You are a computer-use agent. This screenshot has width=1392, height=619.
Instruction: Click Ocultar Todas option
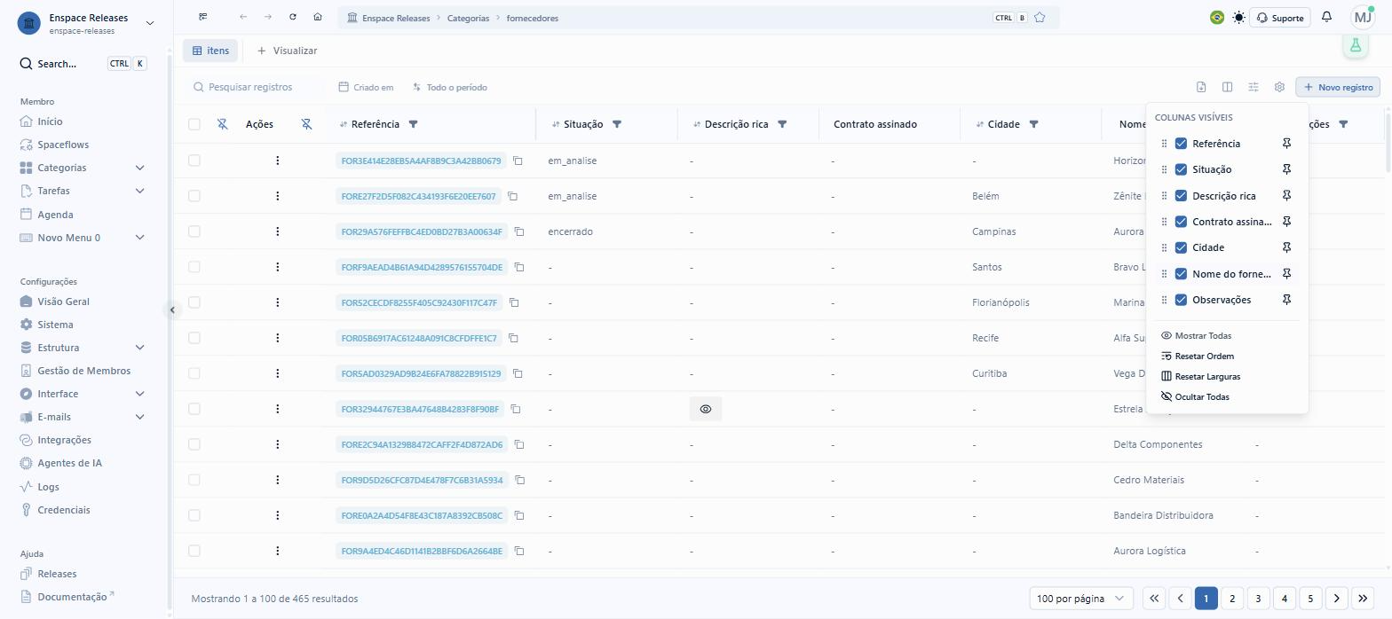[x=1195, y=397]
